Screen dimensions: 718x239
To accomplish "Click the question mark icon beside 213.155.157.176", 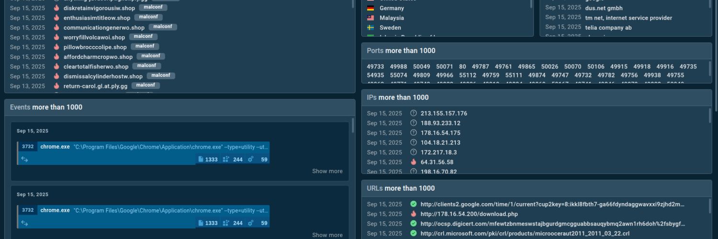I will 414,113.
